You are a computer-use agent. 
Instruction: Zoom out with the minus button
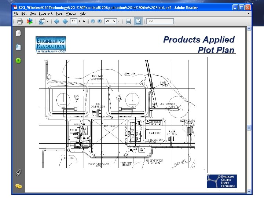[x=93, y=21]
